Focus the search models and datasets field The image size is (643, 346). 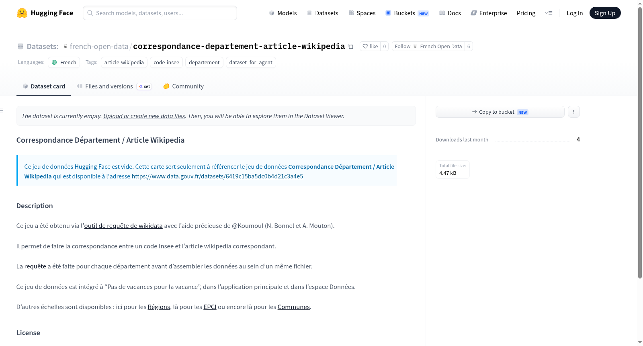(160, 13)
